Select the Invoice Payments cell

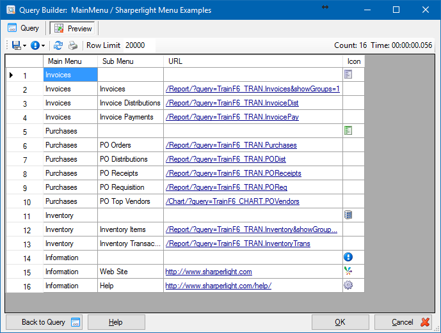click(x=131, y=117)
